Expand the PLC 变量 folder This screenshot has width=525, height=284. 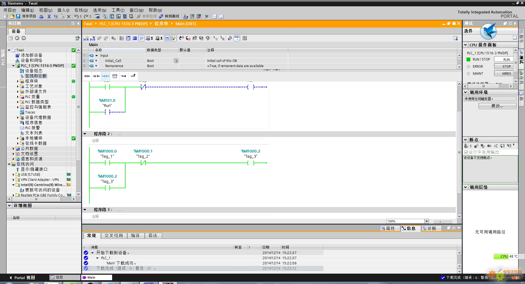18,97
